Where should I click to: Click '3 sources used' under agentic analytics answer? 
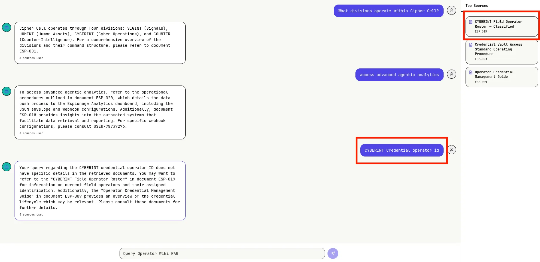[x=31, y=133]
